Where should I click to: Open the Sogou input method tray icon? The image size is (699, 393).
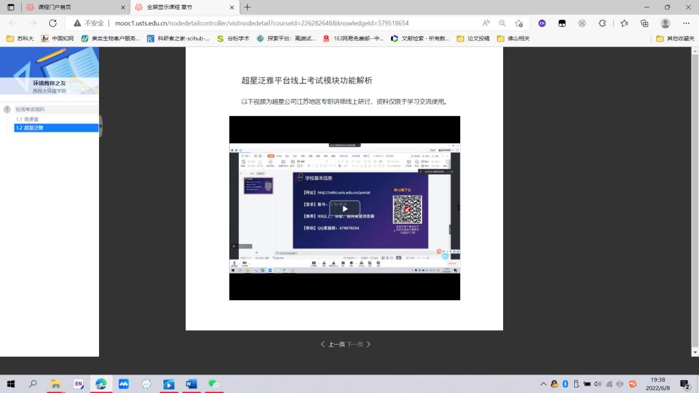(x=633, y=383)
